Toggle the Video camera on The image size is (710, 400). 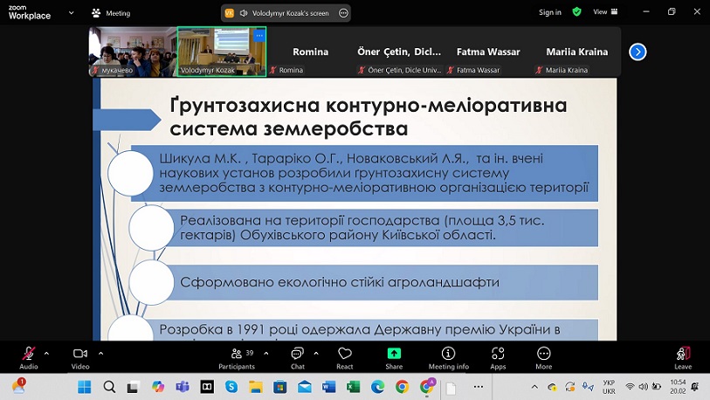click(x=80, y=357)
